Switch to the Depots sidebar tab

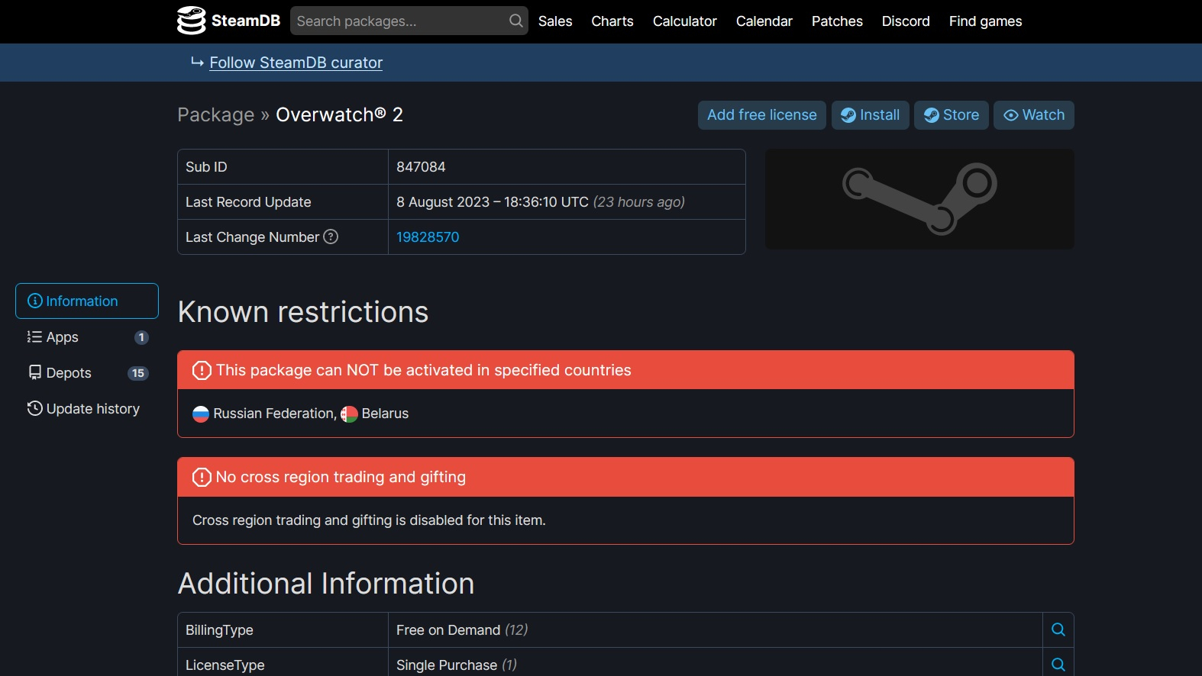pos(87,373)
